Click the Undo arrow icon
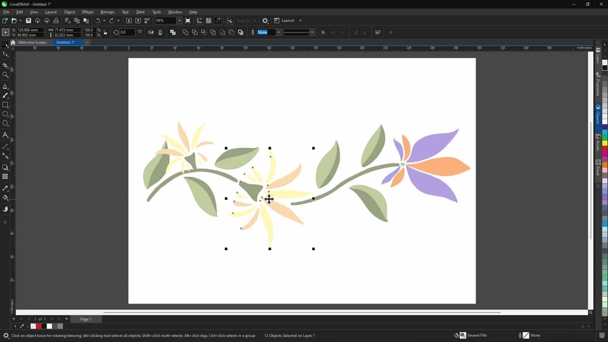The image size is (608, 342). 98,20
